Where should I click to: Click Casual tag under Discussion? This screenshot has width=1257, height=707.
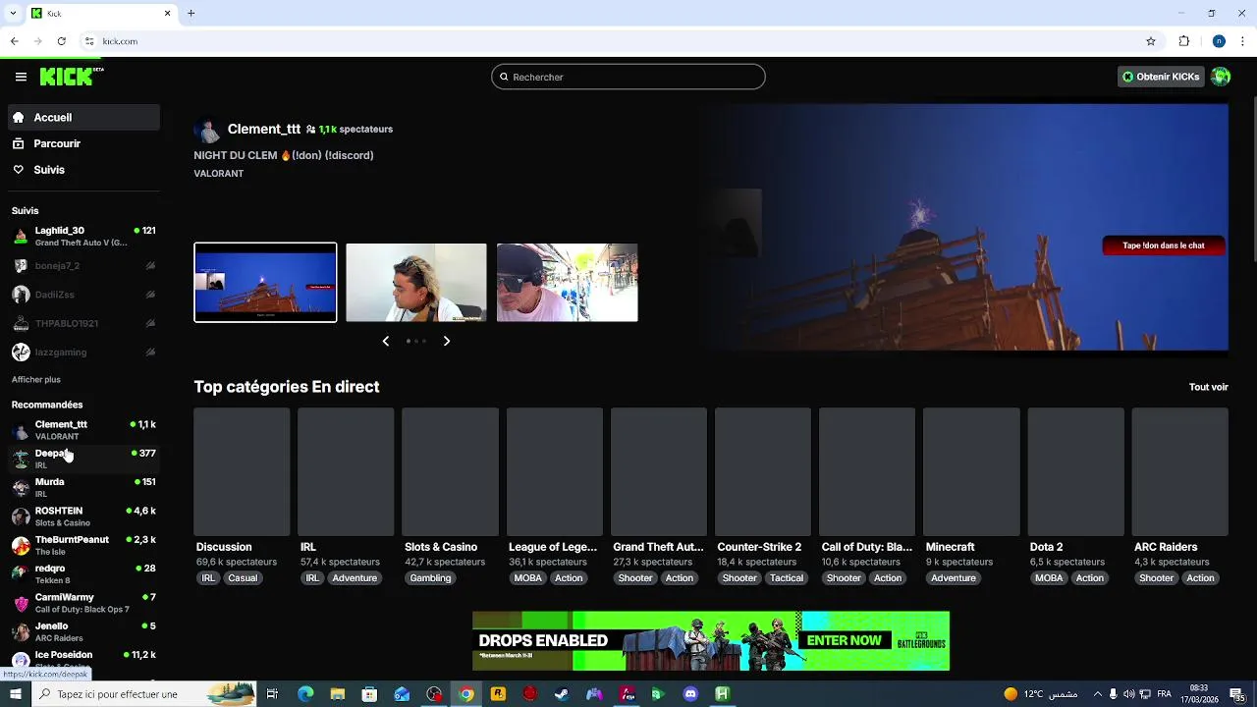[243, 578]
